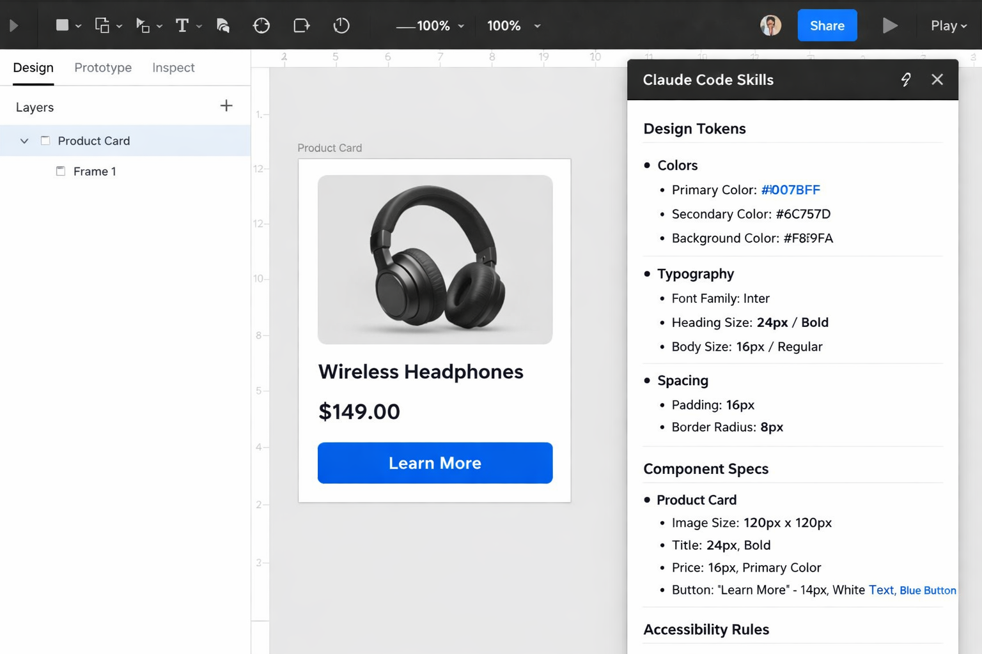Viewport: 982px width, 654px height.
Task: Open the frame tool dropdown arrow
Action: point(119,26)
